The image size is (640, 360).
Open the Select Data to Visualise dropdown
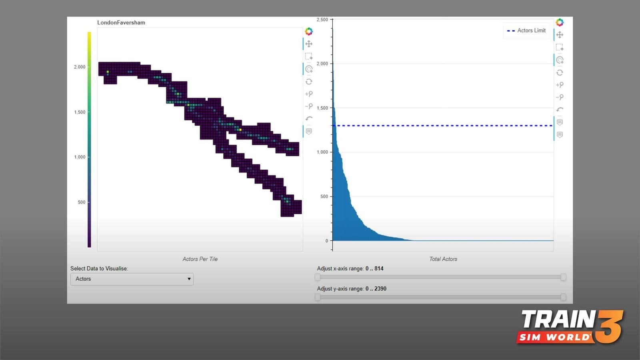coord(132,279)
